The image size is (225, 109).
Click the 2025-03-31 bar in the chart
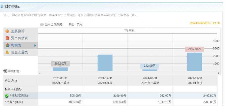(60, 69)
